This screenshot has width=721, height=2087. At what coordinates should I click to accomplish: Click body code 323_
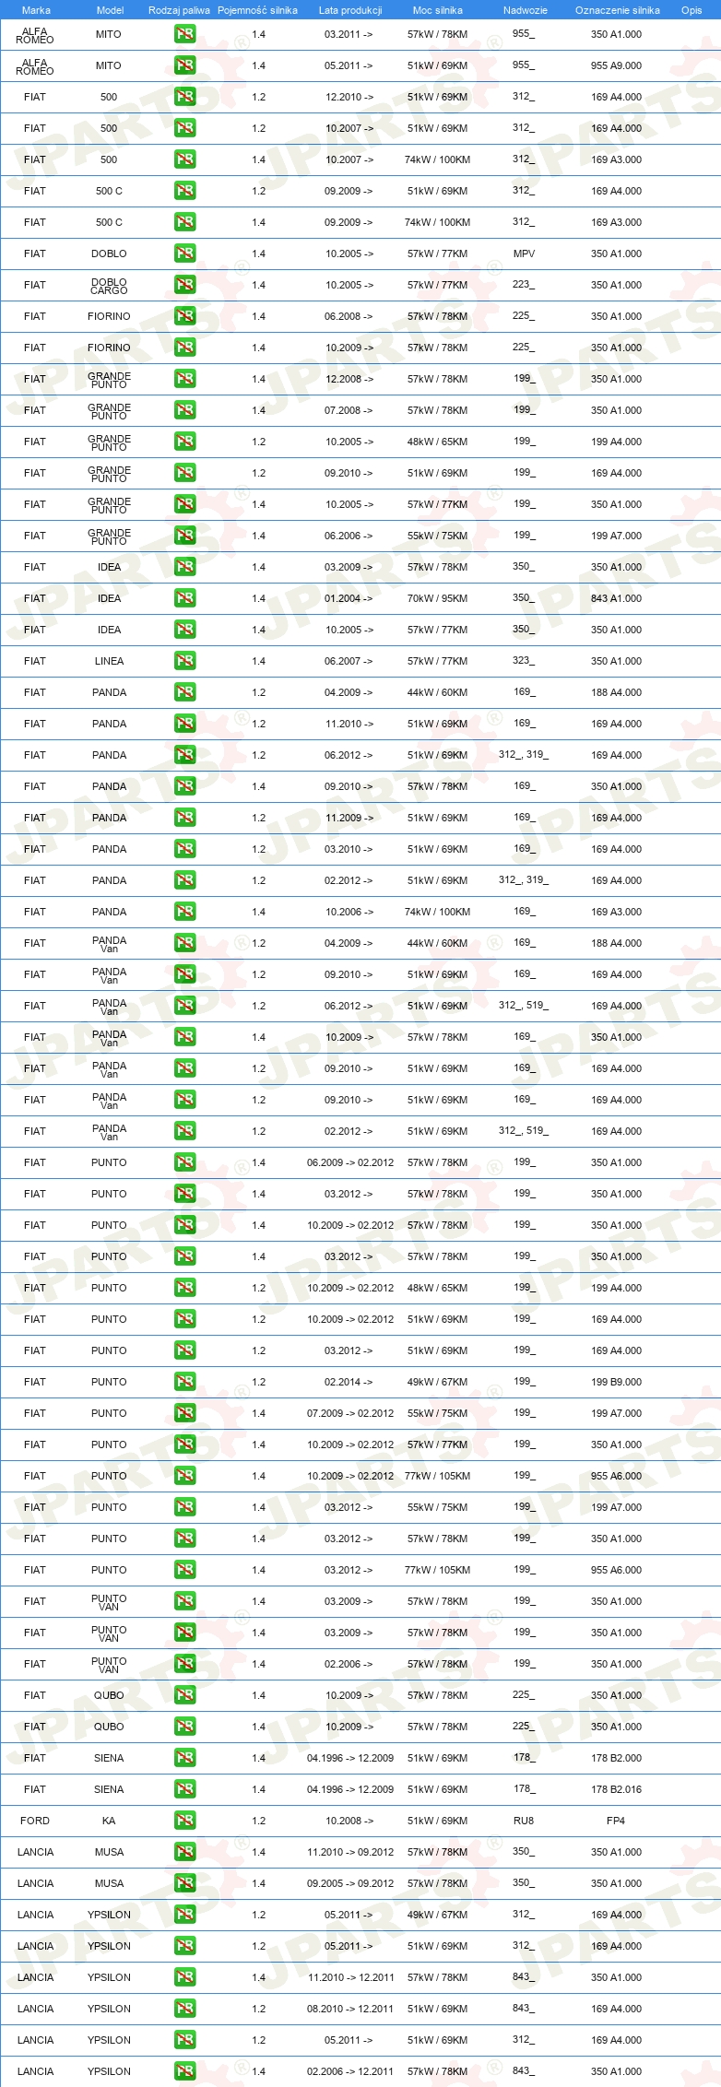pyautogui.click(x=524, y=661)
